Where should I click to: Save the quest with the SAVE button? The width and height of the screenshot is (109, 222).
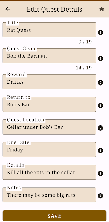click(54, 216)
